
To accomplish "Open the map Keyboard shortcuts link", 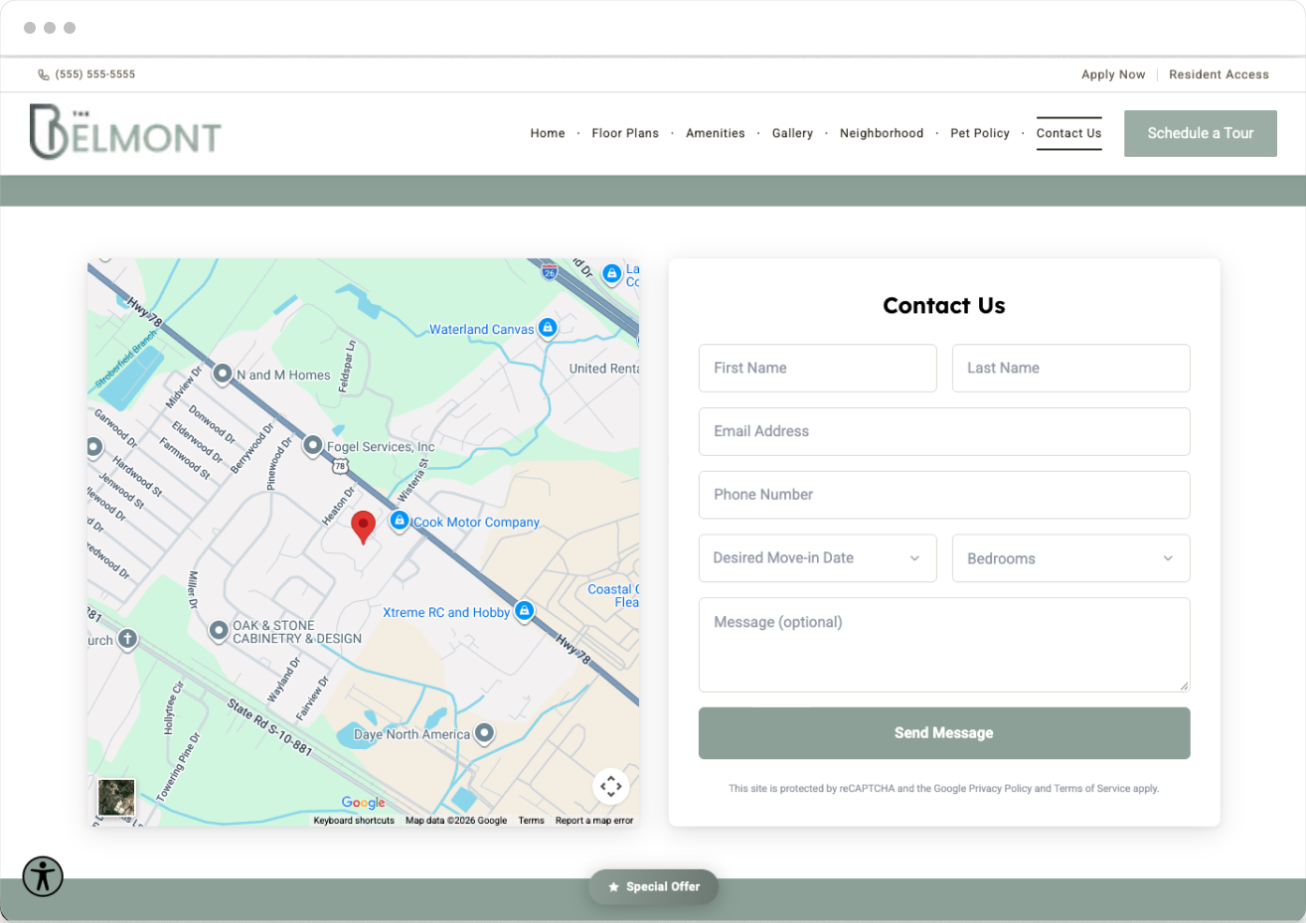I will coord(354,821).
